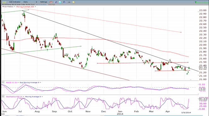The image size is (209, 116).
Task: Click the PowerShares DB US Dollar Index fund name
Action: click(18, 4)
